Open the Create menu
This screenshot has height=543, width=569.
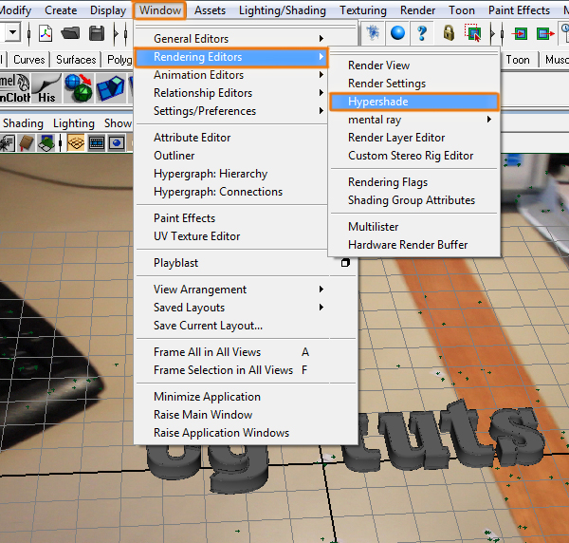[61, 10]
